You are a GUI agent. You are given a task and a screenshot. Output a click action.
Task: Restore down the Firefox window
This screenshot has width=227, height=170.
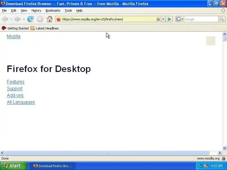tap(217, 3)
